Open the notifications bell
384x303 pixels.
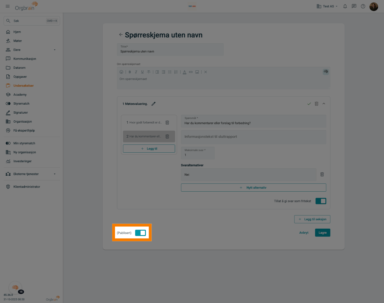(345, 6)
